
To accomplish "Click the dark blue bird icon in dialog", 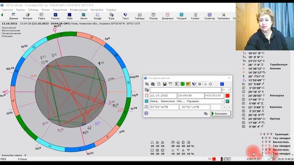I will [x=194, y=84].
